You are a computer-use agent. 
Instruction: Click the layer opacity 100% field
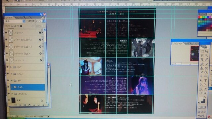[x=39, y=21]
